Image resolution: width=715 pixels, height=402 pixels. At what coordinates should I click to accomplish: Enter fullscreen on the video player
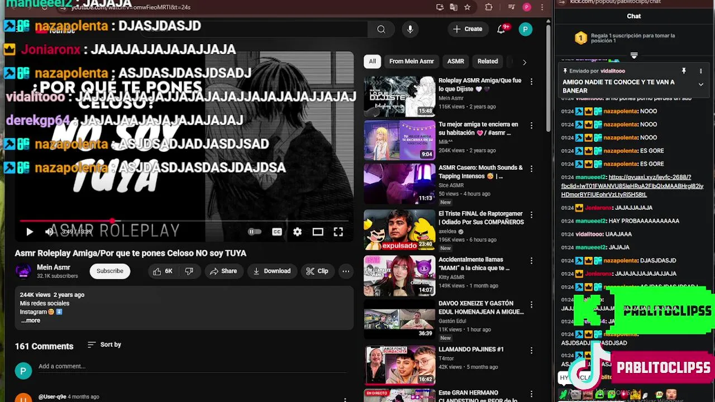[x=339, y=232]
